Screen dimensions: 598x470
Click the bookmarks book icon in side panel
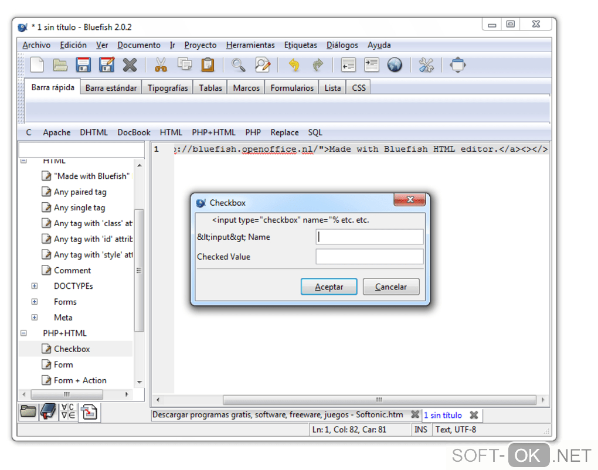tap(49, 411)
